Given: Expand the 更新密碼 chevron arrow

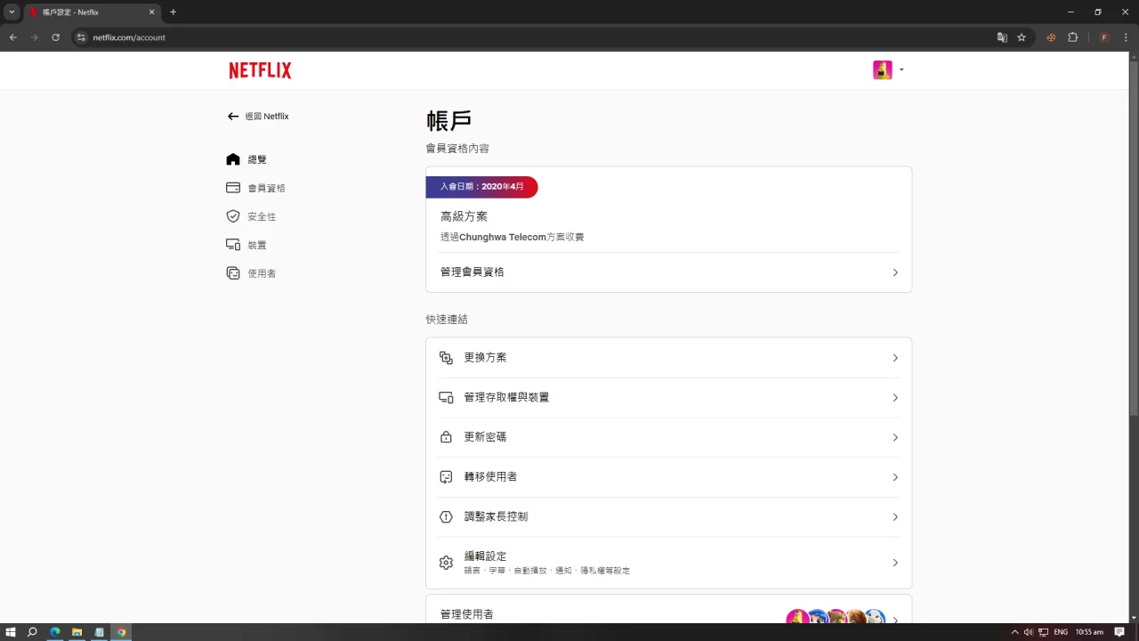Looking at the screenshot, I should tap(895, 437).
